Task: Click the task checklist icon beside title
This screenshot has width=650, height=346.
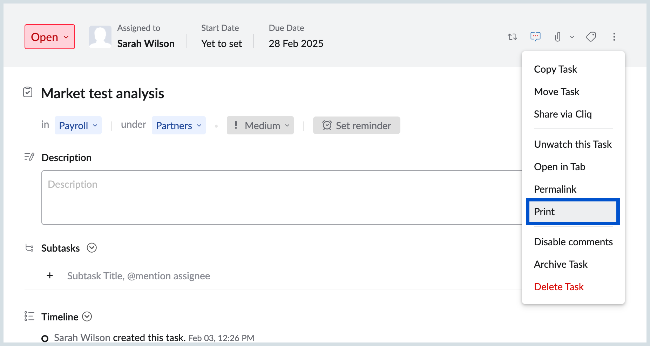Action: (x=28, y=92)
